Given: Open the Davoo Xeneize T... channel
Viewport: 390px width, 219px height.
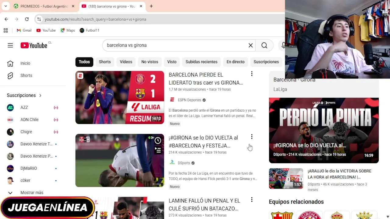Looking at the screenshot, I should pyautogui.click(x=32, y=144).
